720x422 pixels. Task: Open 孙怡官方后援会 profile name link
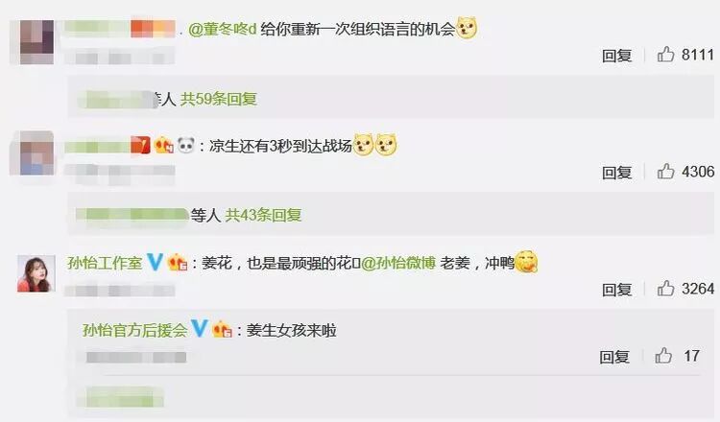[135, 330]
